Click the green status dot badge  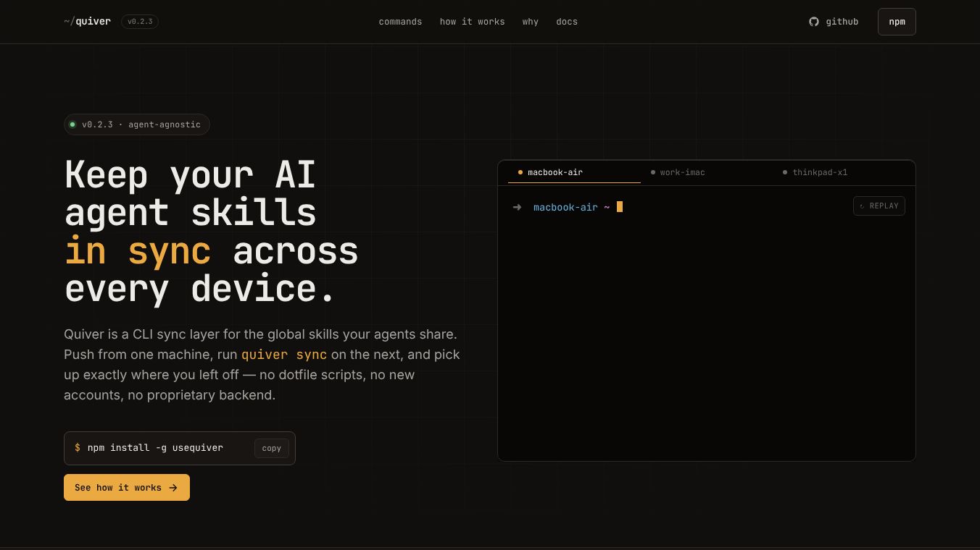[72, 124]
